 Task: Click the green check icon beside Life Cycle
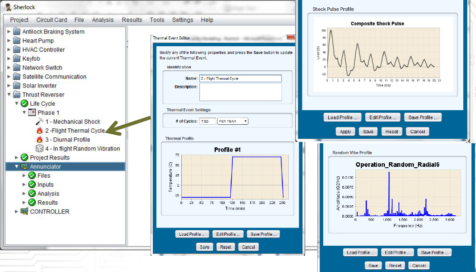coord(24,103)
